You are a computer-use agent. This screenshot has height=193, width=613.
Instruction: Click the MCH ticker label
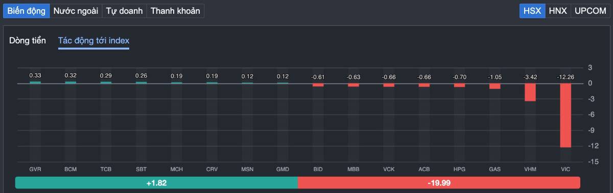pos(177,169)
